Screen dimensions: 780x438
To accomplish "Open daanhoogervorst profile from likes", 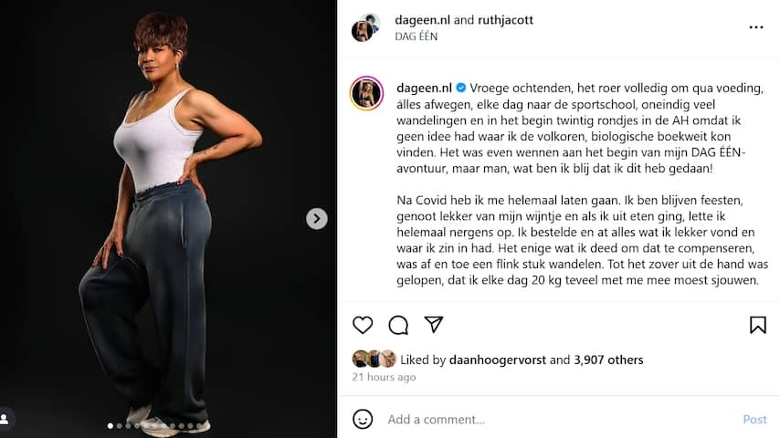I will (x=498, y=360).
